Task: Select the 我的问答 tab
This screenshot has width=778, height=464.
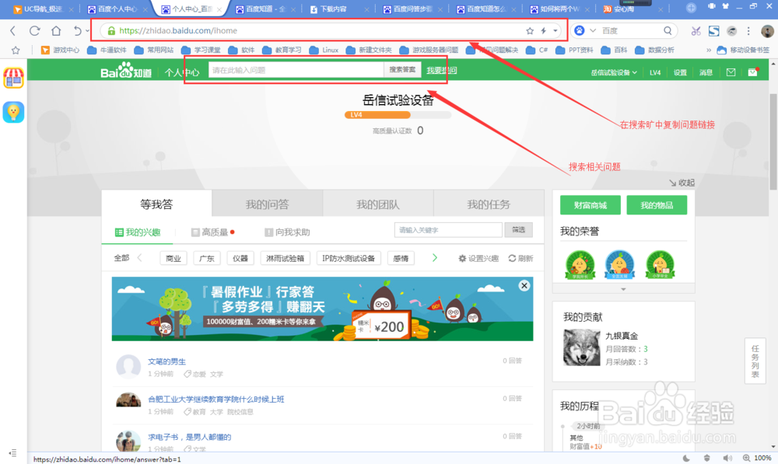Action: (268, 204)
